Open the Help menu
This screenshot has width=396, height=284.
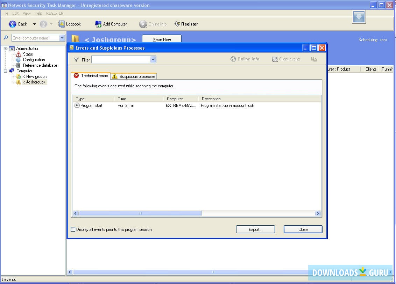point(38,13)
